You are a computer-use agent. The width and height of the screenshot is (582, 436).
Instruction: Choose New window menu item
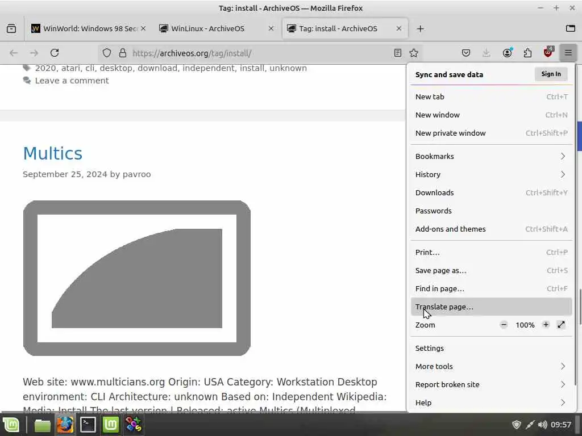(491, 115)
